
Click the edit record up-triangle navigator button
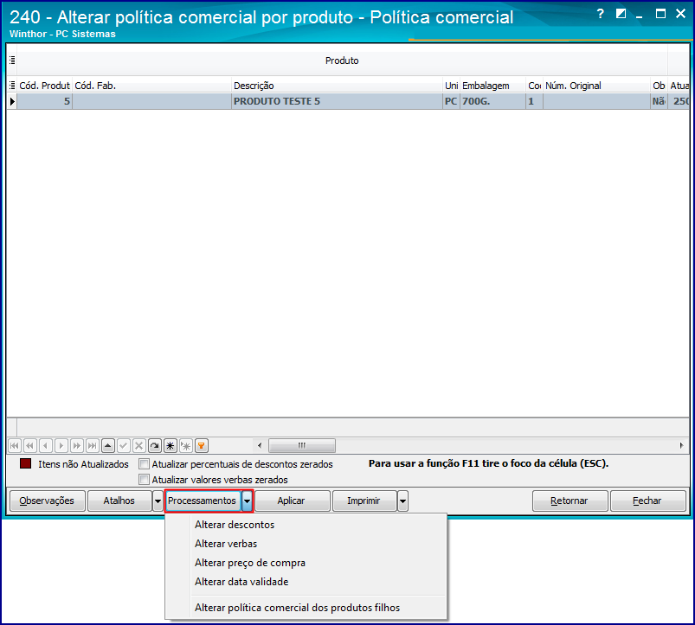108,445
